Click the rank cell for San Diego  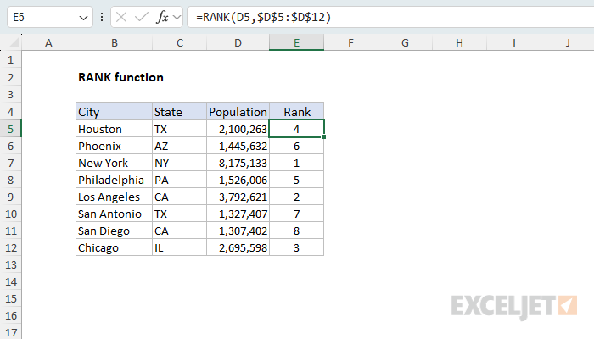[x=297, y=231]
